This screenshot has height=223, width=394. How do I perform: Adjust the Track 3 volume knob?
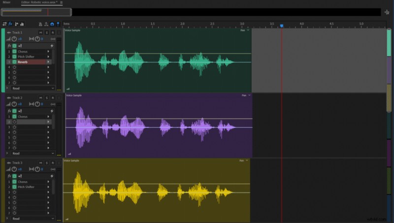pyautogui.click(x=14, y=169)
